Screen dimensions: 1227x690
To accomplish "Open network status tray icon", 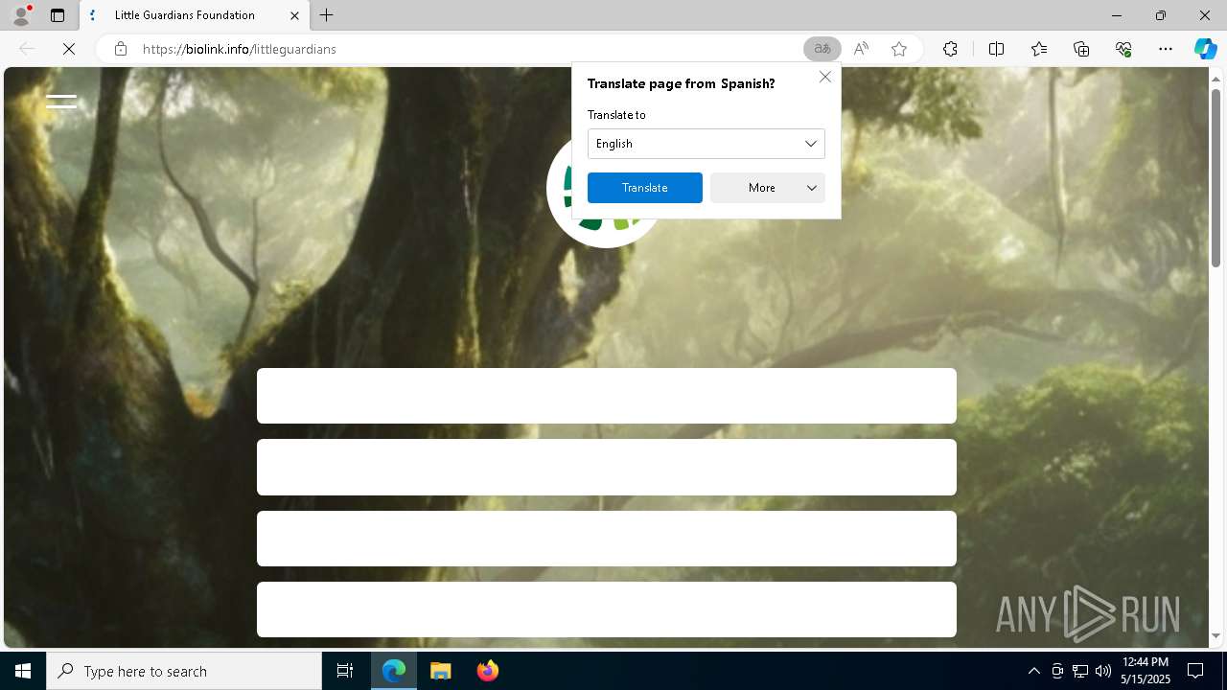I will (x=1080, y=671).
